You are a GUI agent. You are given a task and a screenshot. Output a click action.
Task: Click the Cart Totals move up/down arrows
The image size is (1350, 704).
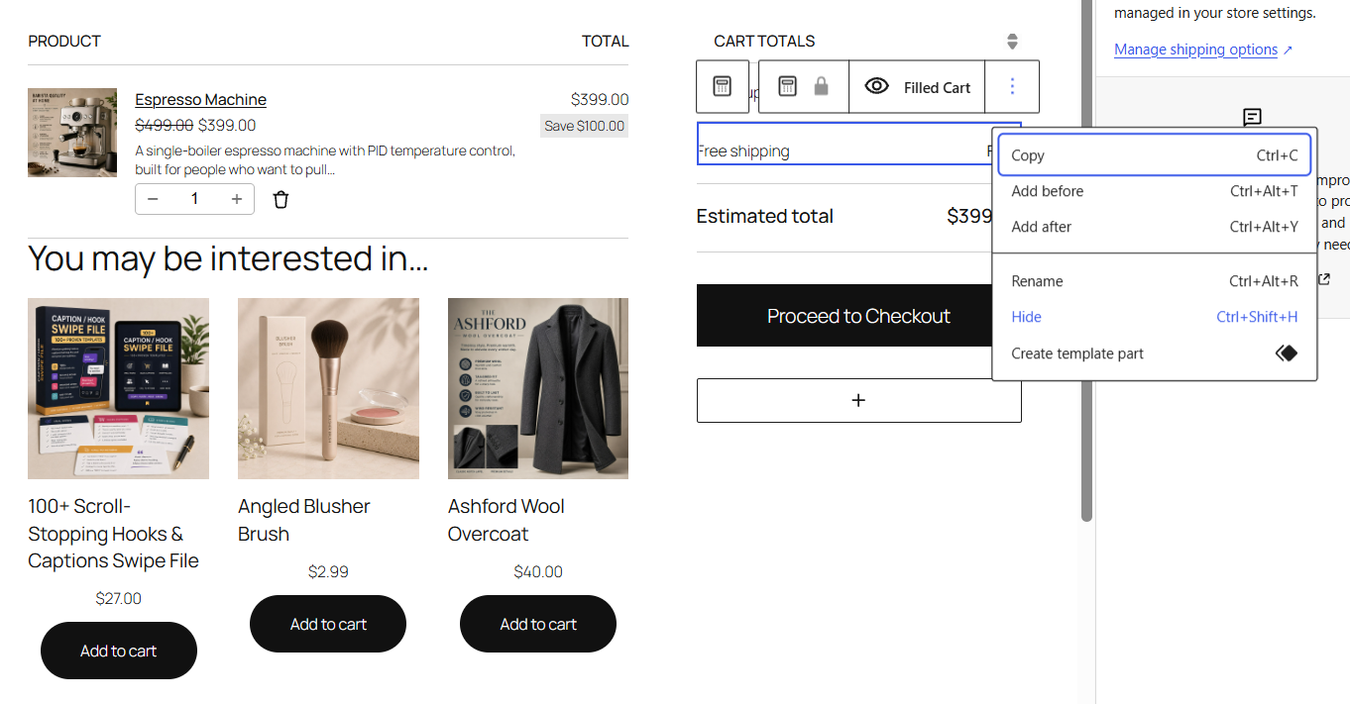(x=1012, y=42)
